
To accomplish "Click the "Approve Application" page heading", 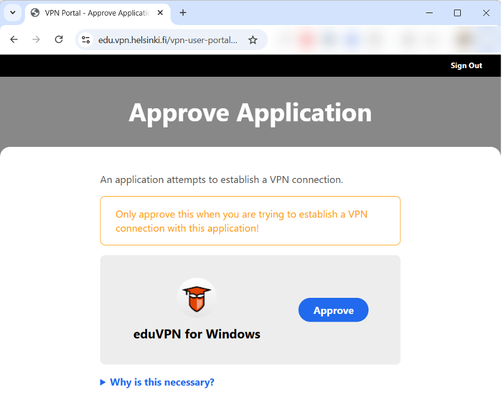I will 250,113.
